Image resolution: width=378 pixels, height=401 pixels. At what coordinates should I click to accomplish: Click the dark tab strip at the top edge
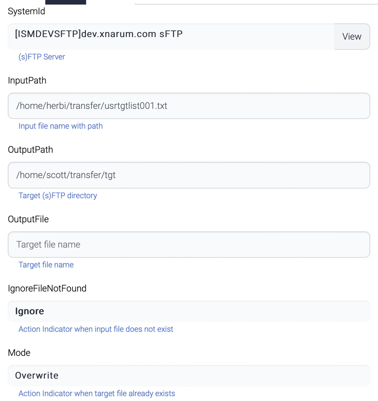pos(66,2)
